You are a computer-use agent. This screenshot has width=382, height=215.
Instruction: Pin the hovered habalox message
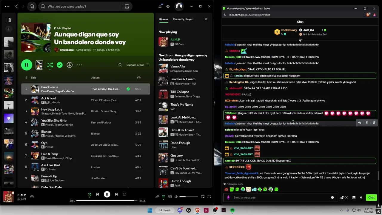[x=367, y=123]
